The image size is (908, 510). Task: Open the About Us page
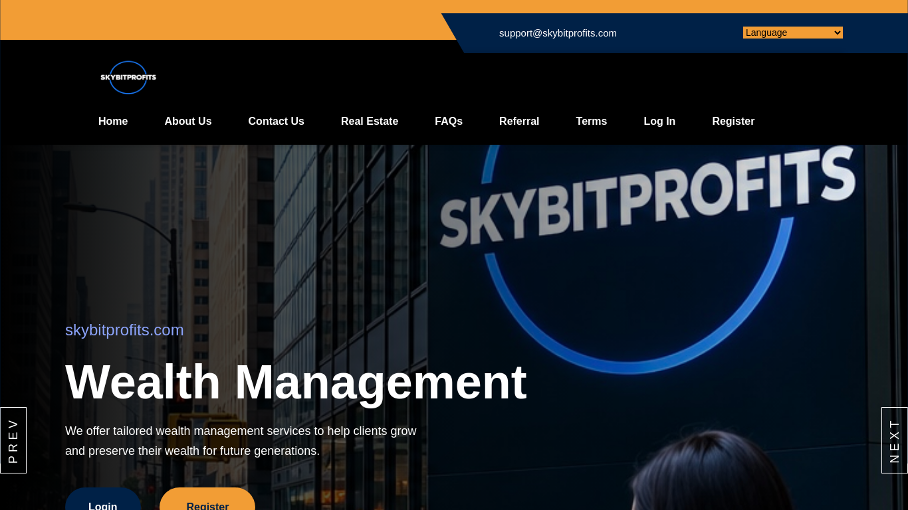tap(188, 122)
